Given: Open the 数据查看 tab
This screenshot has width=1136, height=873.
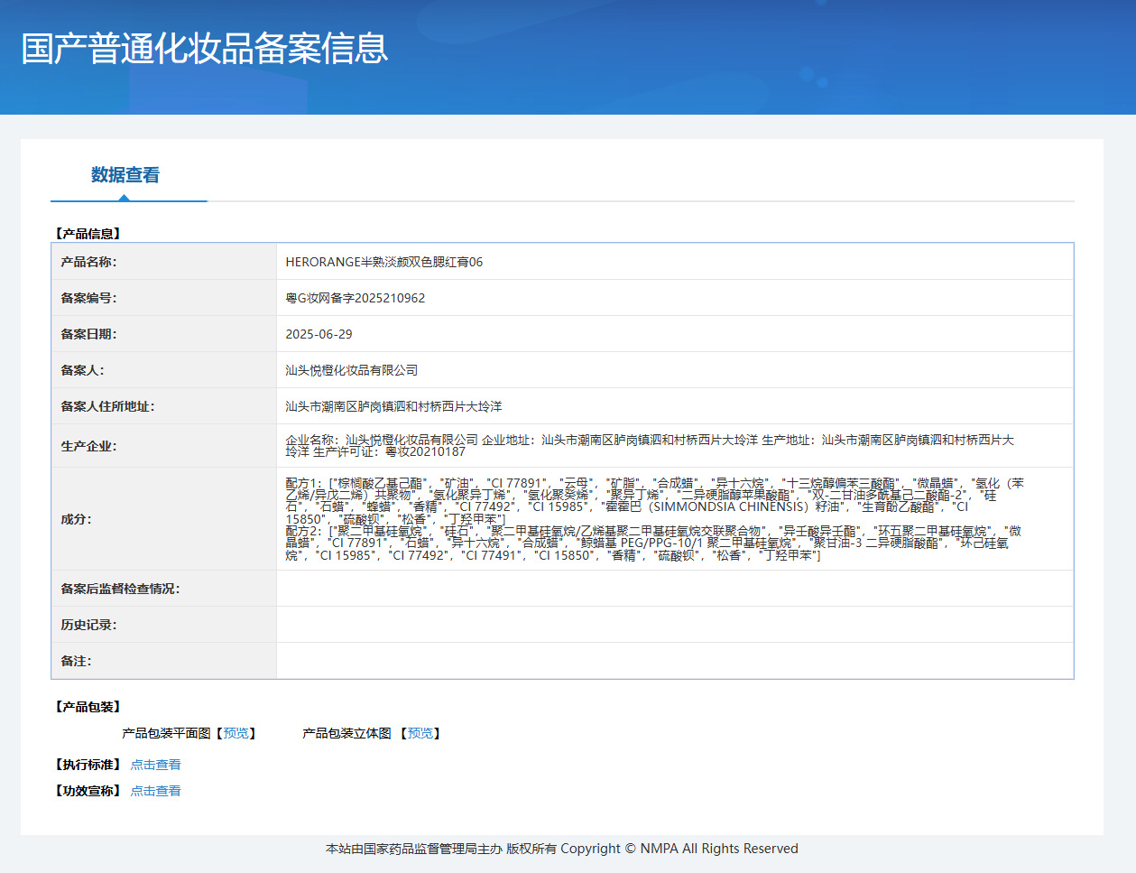Looking at the screenshot, I should (125, 175).
